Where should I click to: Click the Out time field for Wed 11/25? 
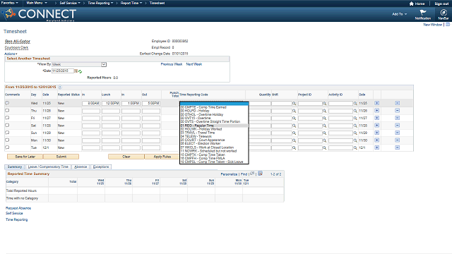(150, 104)
